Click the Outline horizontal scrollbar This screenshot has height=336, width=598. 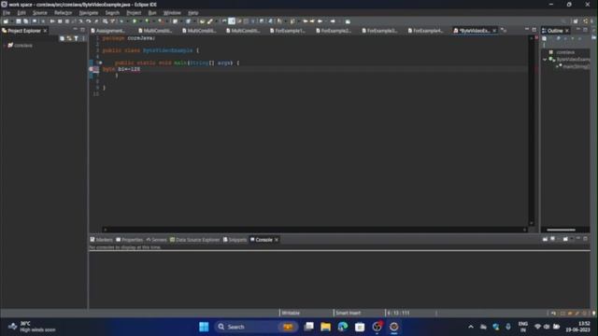[x=561, y=230]
